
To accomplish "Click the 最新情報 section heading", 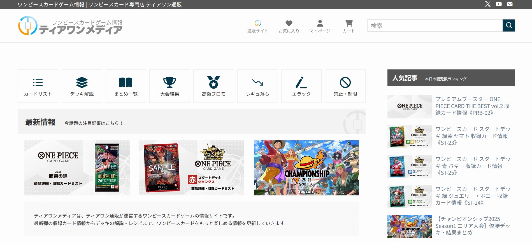I will [40, 122].
